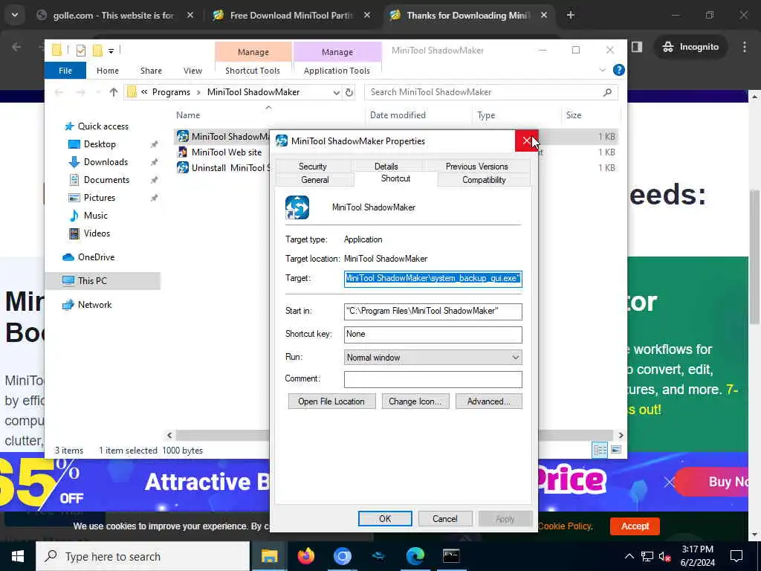Open the Application Tools ribbon tab

337,71
